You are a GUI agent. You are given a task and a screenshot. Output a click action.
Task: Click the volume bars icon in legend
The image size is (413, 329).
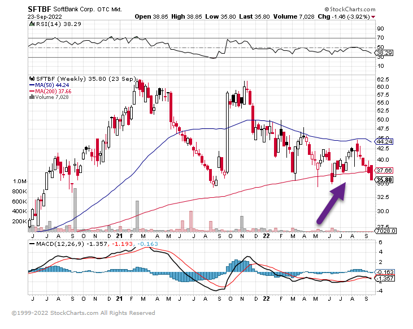pyautogui.click(x=32, y=97)
